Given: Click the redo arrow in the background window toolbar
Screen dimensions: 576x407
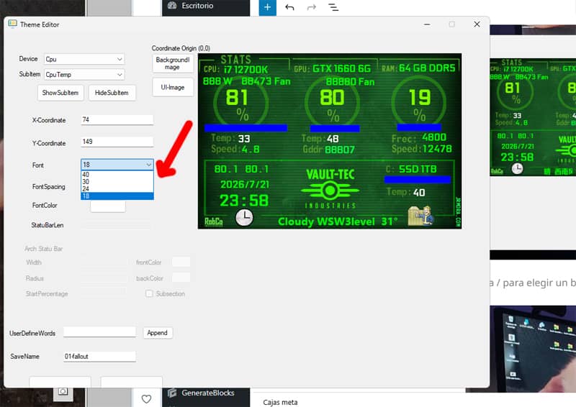Looking at the screenshot, I should coord(312,7).
